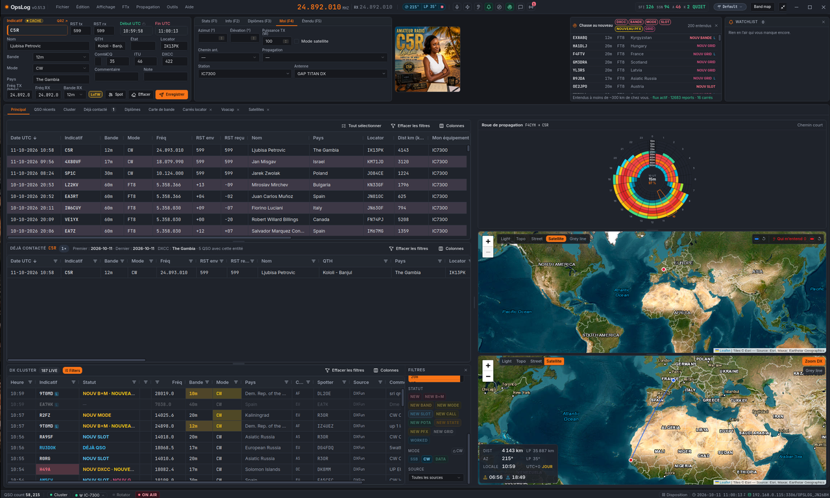Image resolution: width=830 pixels, height=498 pixels.
Task: Open the Propagation menu
Action: 148,7
